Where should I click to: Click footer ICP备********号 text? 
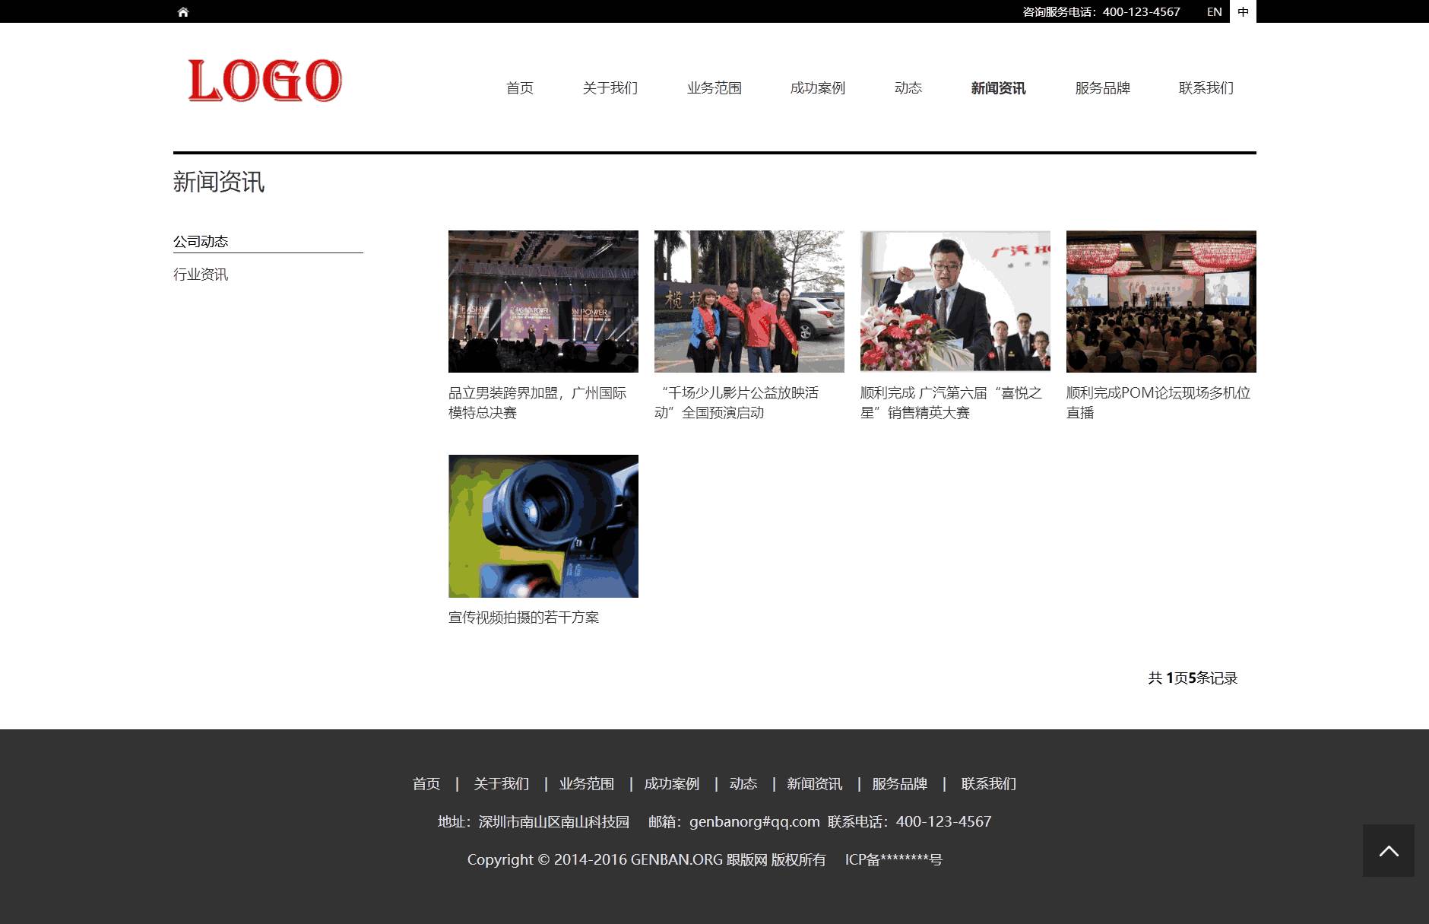894,860
